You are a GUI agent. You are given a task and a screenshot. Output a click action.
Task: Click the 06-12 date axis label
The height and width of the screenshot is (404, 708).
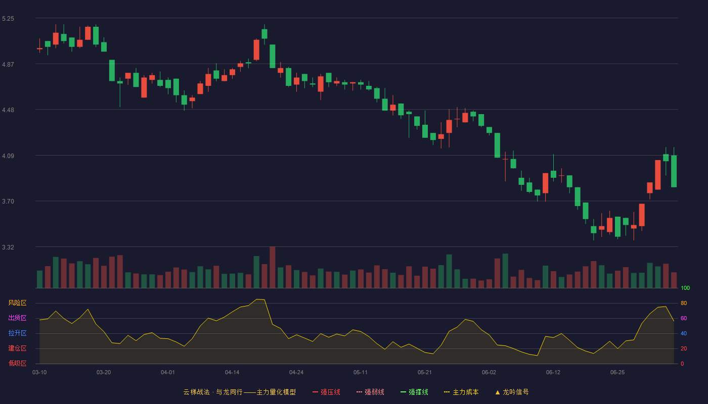[553, 372]
